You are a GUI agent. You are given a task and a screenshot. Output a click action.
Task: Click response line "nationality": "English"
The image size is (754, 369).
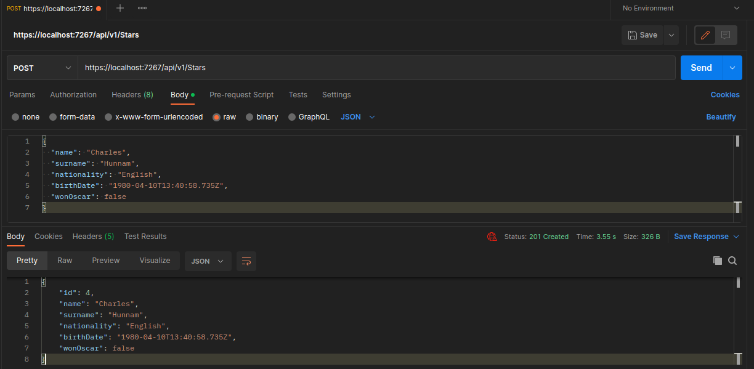[x=114, y=326]
